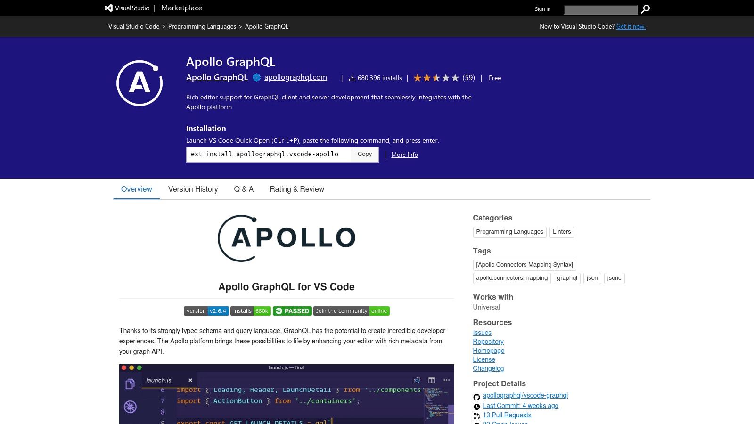Click the Get it now link
The width and height of the screenshot is (754, 424).
click(x=631, y=27)
